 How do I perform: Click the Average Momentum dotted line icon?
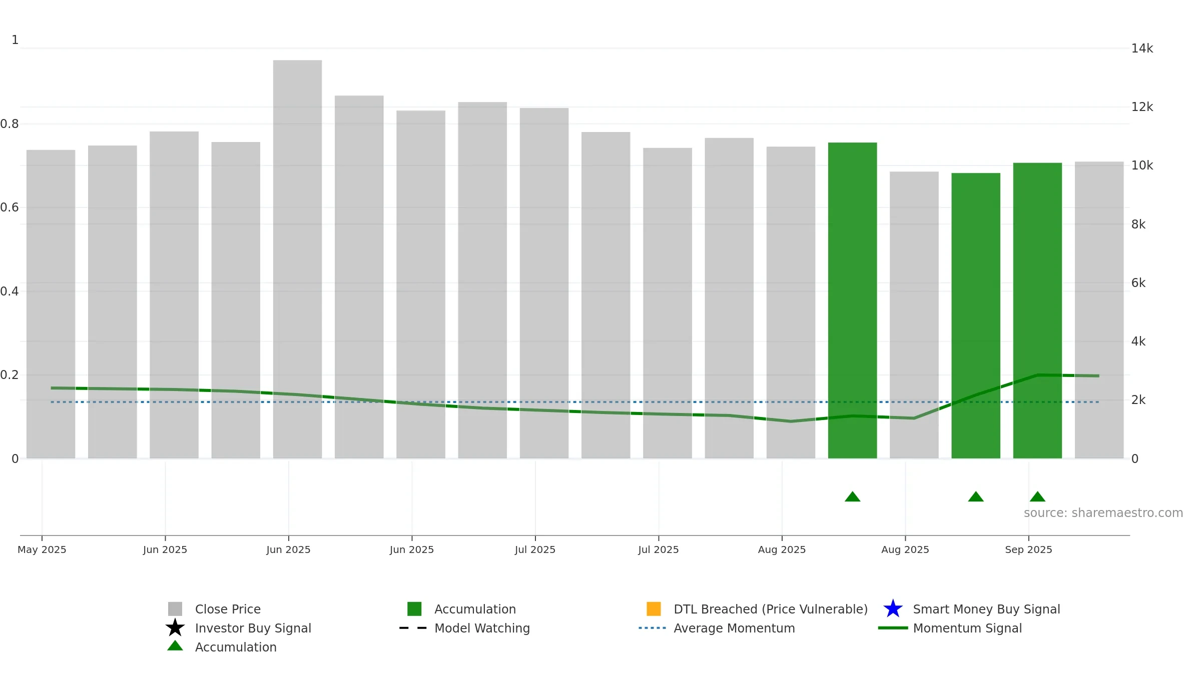653,628
